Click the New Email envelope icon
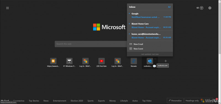Viewport: 221px width, 104px height. 131,44
